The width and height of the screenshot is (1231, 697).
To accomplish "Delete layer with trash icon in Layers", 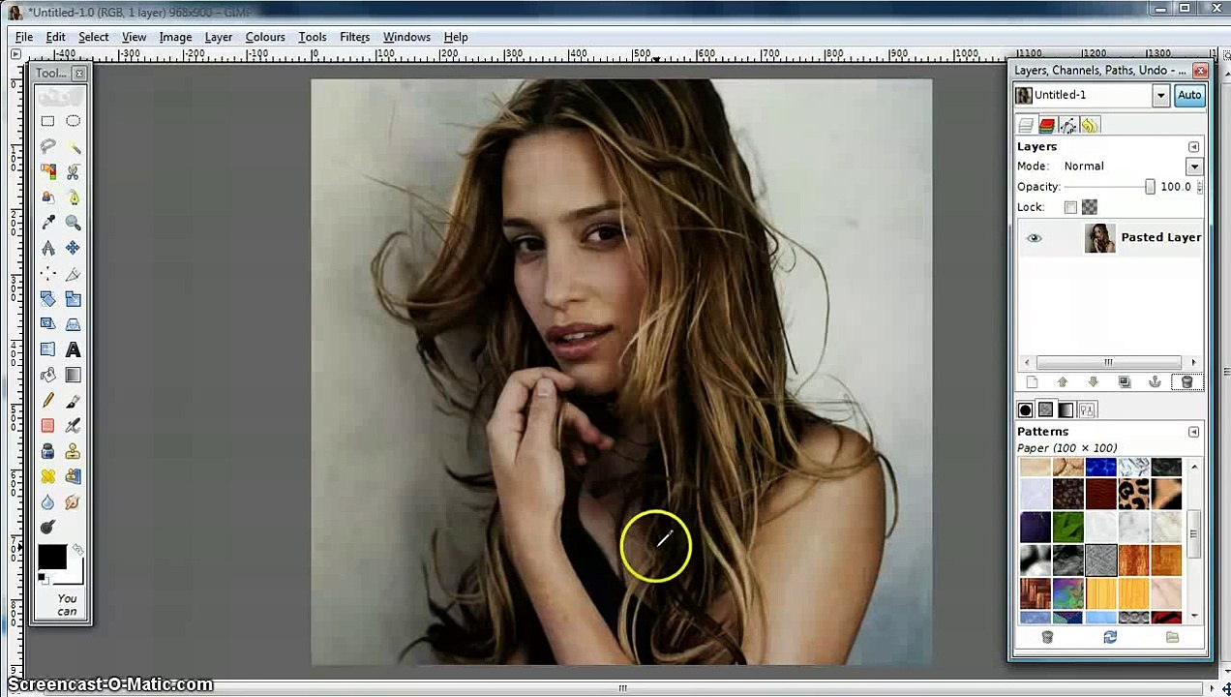I will [1186, 382].
